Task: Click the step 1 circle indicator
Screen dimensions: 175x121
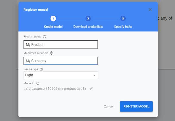Action: [53, 19]
